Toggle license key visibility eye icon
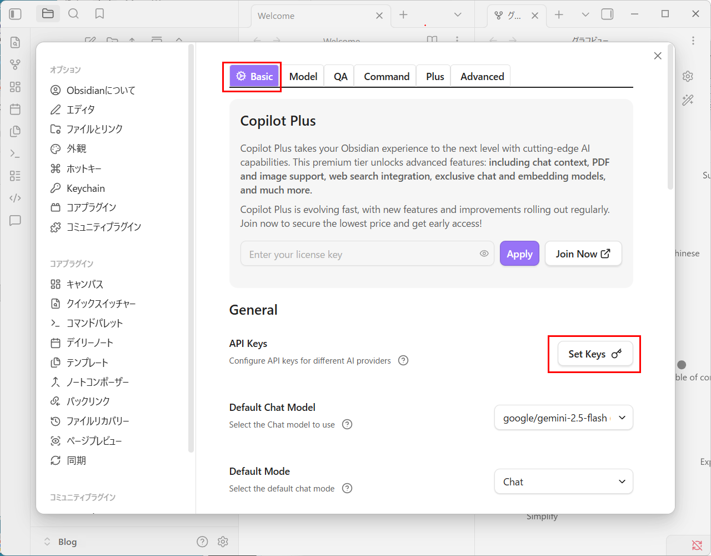This screenshot has width=711, height=556. click(484, 254)
